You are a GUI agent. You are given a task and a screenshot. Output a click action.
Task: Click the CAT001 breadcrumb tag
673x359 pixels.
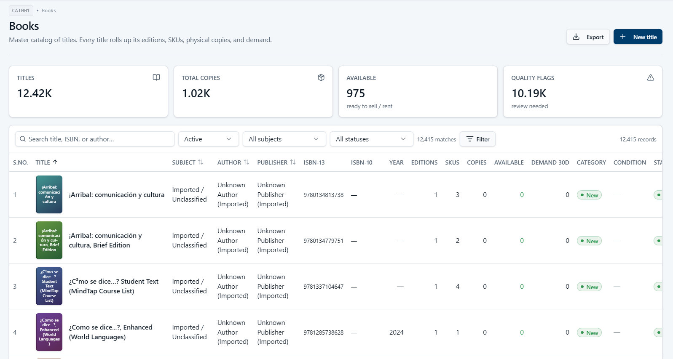coord(21,11)
